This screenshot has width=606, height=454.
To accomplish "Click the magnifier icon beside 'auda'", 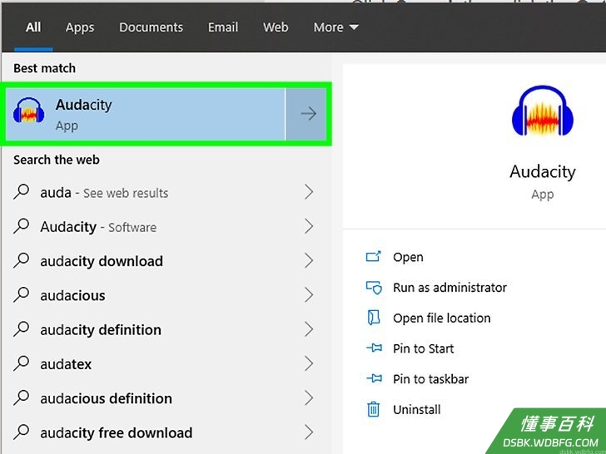I will coord(22,191).
